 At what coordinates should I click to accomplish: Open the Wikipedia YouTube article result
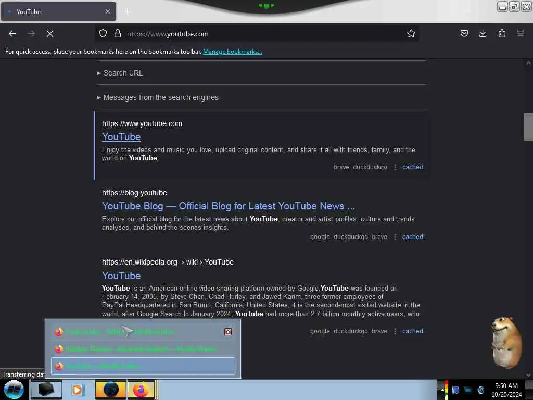tap(121, 276)
